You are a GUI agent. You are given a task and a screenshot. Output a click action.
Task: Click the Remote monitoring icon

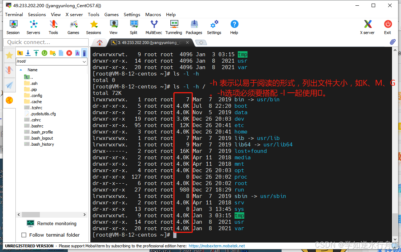pos(30,224)
